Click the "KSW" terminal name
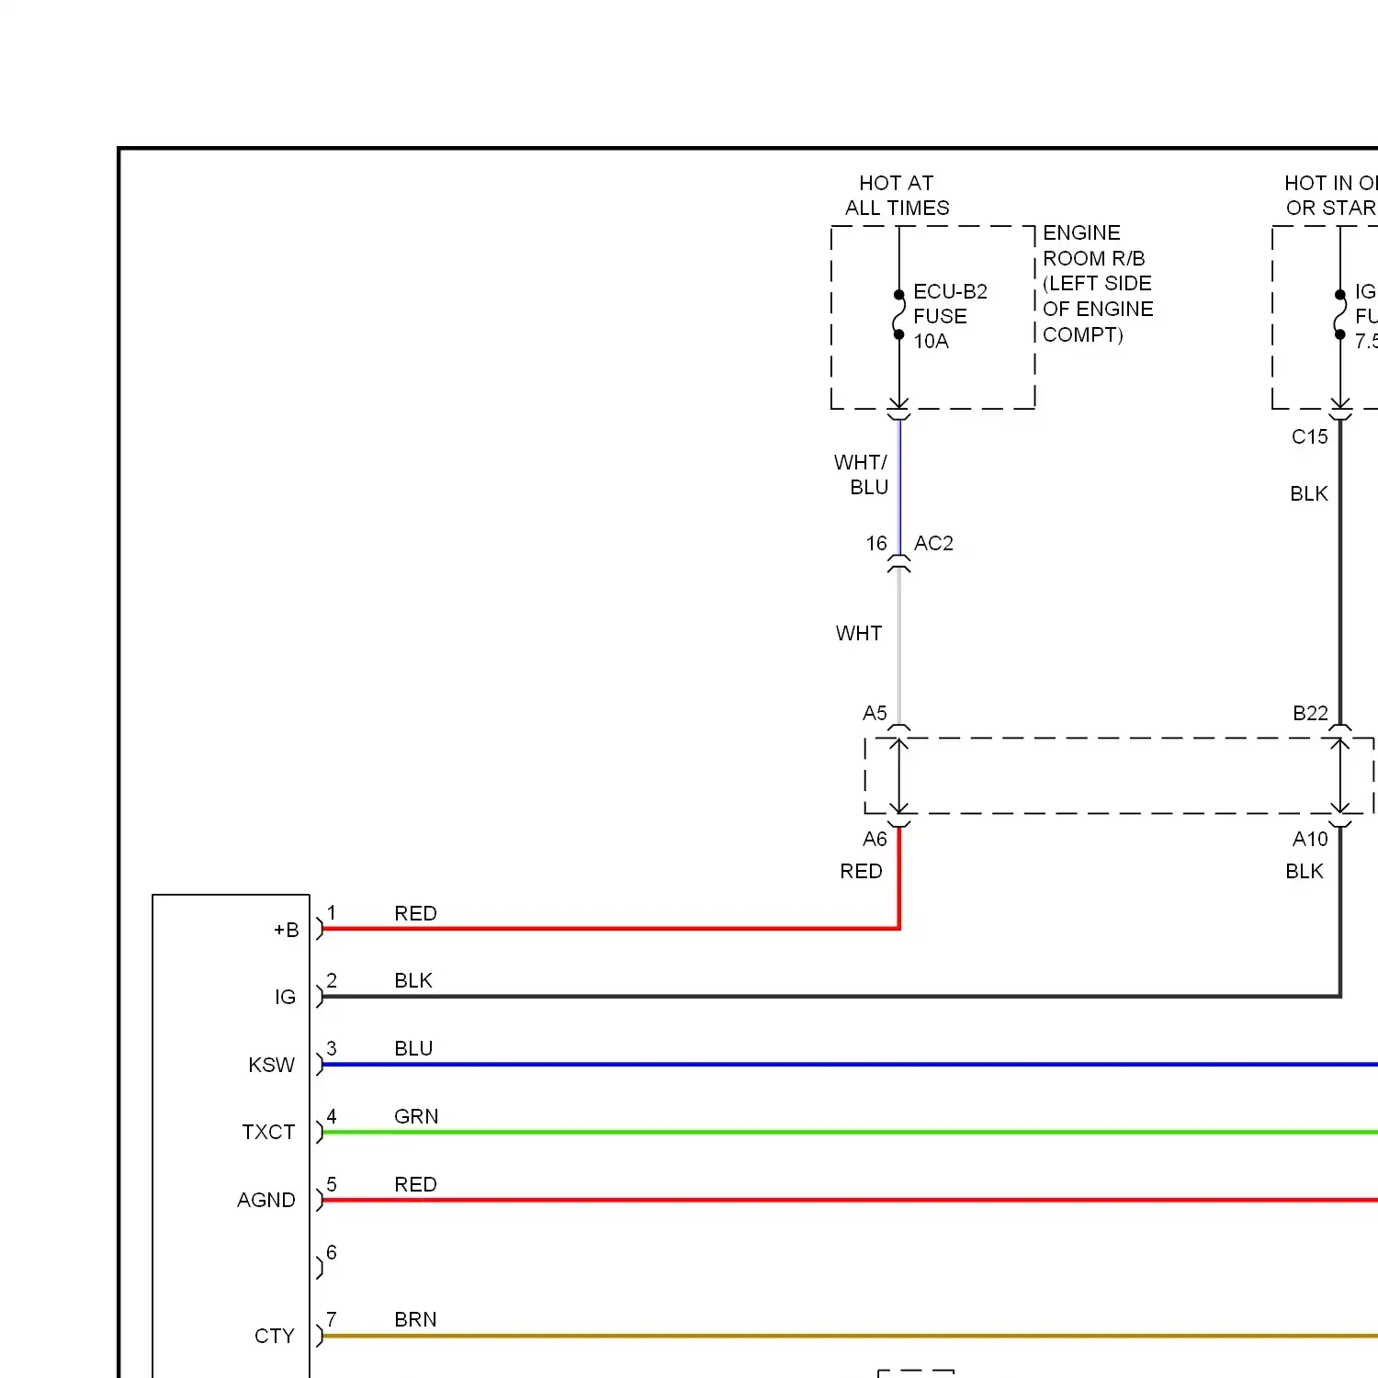This screenshot has width=1378, height=1378. (272, 1066)
